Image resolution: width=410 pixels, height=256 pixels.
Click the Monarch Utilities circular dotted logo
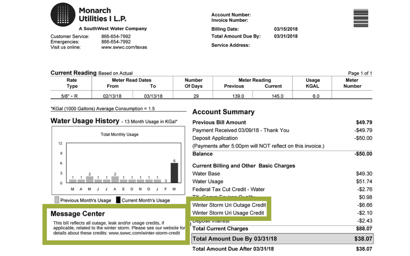click(x=63, y=14)
